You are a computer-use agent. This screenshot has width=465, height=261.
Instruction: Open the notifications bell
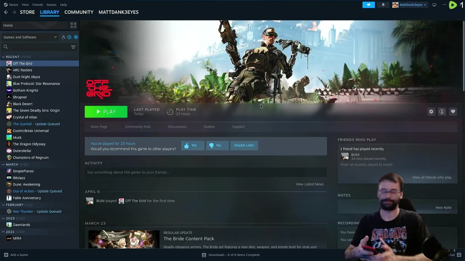tap(383, 5)
